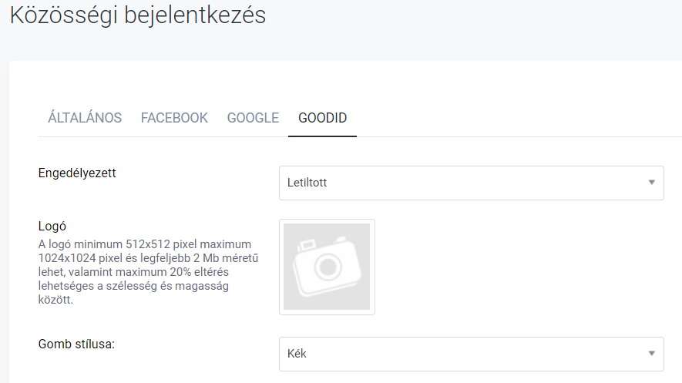Open the Engedélyezett dropdown showing Letiltott
This screenshot has width=682, height=383.
tap(472, 183)
